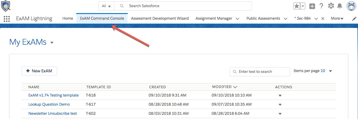Expand the favorites list dropdown arrow
358x119 pixels.
(x=303, y=6)
